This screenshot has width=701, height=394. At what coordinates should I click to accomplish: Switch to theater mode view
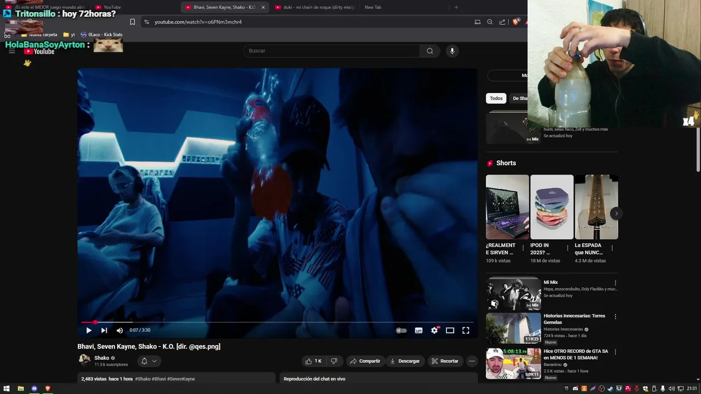tap(450, 330)
